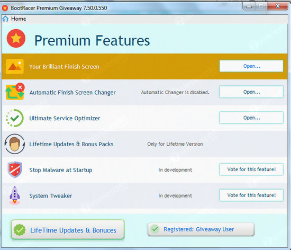Click the System Tweaker rocket icon
The image size is (291, 250).
pyautogui.click(x=15, y=195)
